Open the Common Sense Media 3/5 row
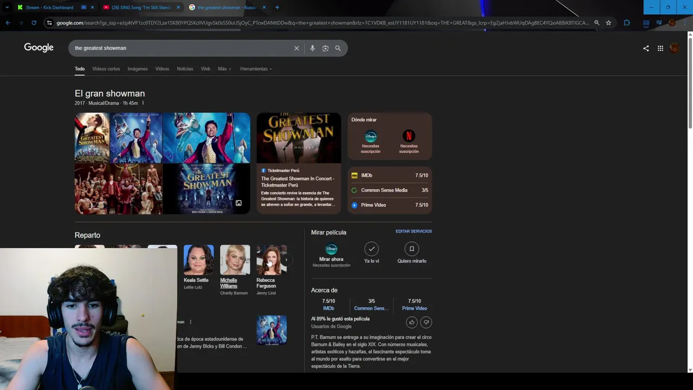This screenshot has width=693, height=390. [x=390, y=190]
